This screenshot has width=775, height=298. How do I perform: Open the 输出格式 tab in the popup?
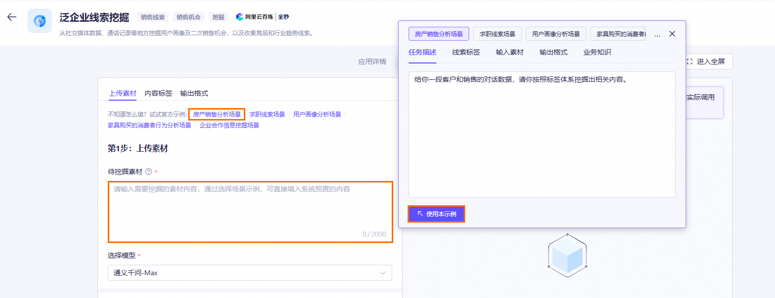[554, 52]
